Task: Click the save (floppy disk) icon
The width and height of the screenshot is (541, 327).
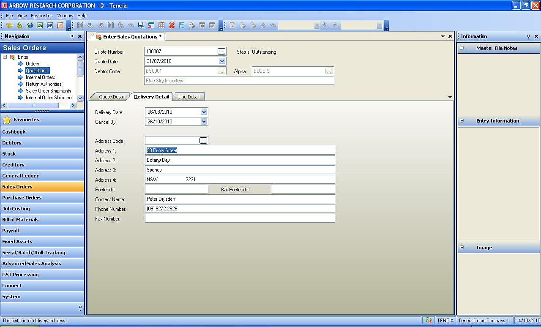Action: tap(141, 25)
